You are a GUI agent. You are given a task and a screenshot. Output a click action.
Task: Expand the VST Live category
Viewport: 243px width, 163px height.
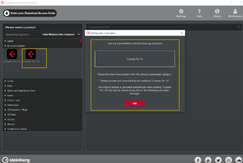5,119
